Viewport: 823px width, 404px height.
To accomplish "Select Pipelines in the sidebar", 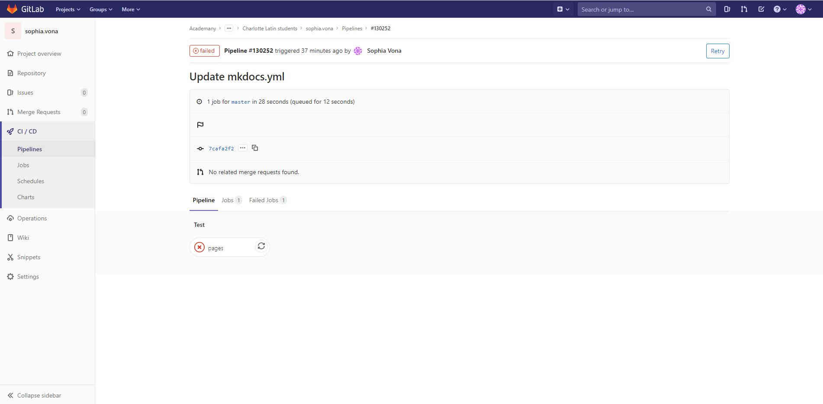I will [x=47, y=149].
